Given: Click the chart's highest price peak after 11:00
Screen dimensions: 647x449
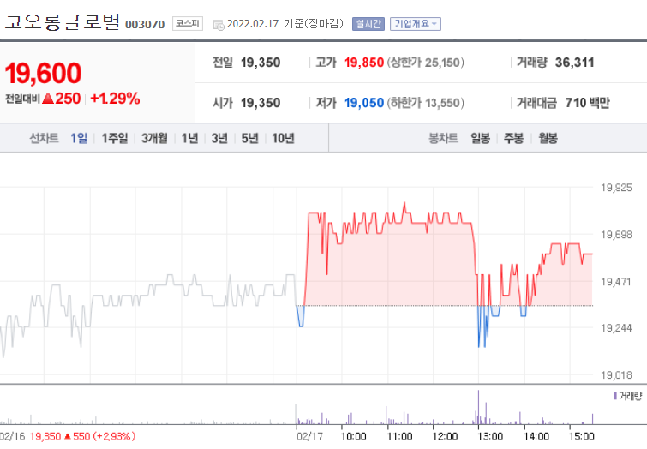Looking at the screenshot, I should tap(404, 203).
